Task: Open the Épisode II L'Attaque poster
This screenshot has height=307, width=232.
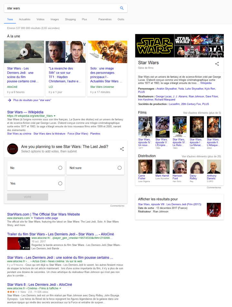Action: [214, 127]
